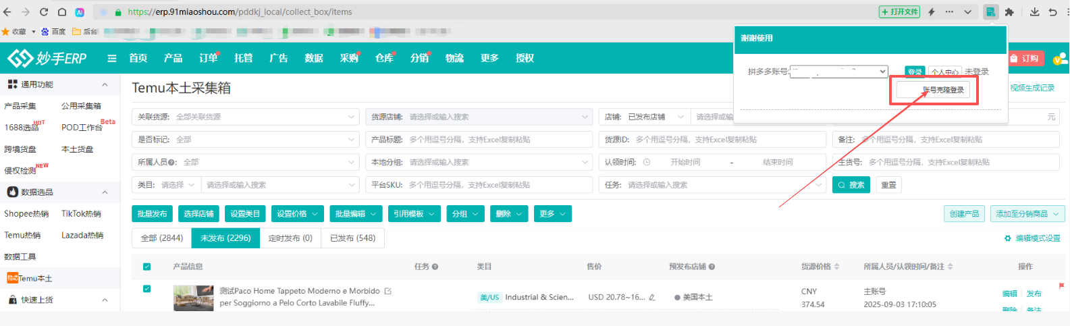Viewport: 1070px width, 326px height.
Task: Click the 搜索 search button
Action: pyautogui.click(x=851, y=185)
